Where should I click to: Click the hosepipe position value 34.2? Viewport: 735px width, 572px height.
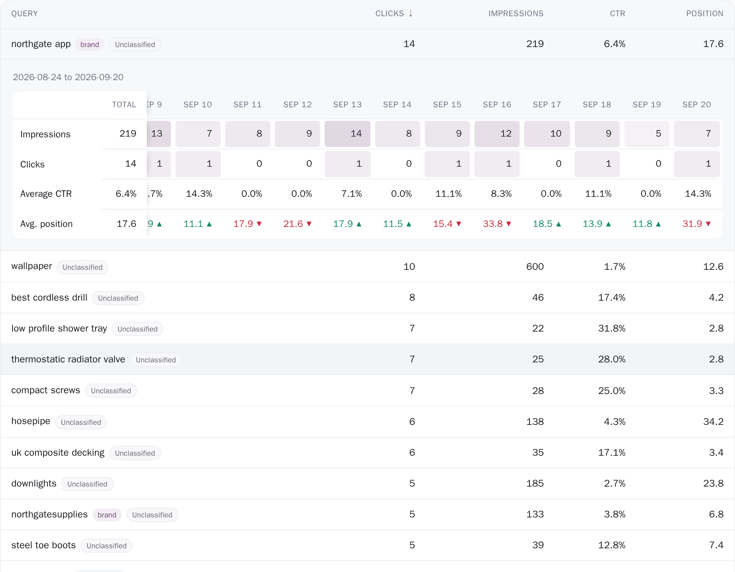tap(713, 421)
